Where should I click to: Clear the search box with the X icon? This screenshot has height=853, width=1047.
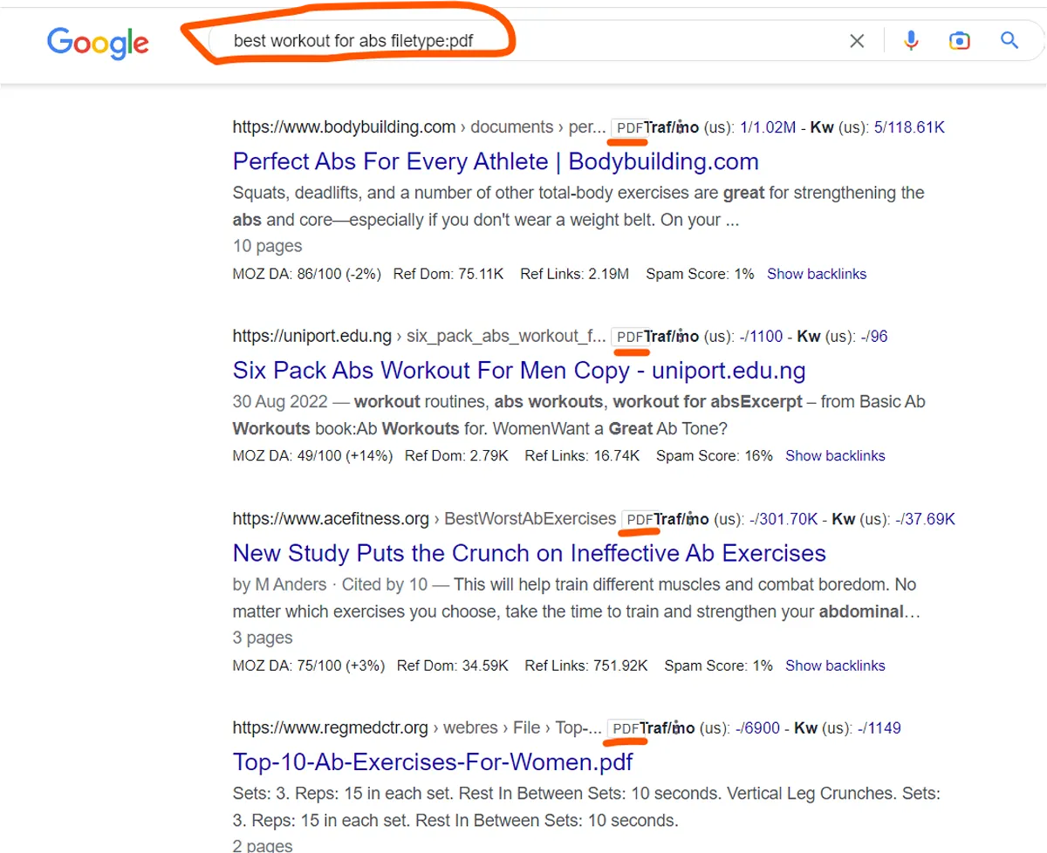[857, 41]
